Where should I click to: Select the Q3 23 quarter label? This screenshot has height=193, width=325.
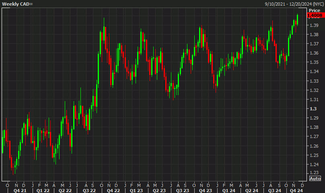(182, 190)
